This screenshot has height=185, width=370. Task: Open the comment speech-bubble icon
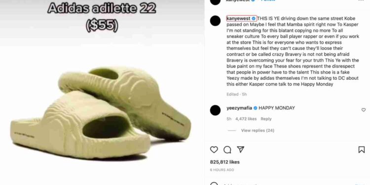click(x=227, y=149)
